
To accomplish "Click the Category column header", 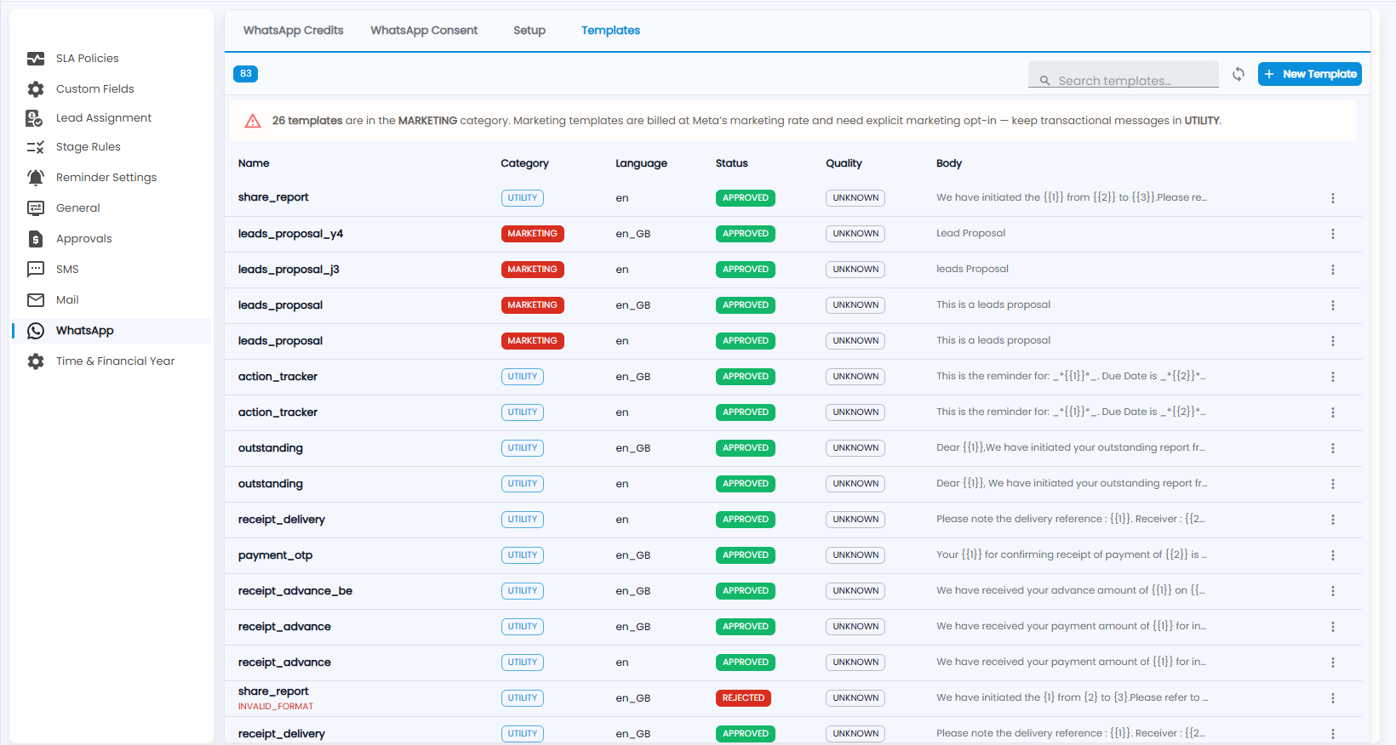I will [524, 163].
